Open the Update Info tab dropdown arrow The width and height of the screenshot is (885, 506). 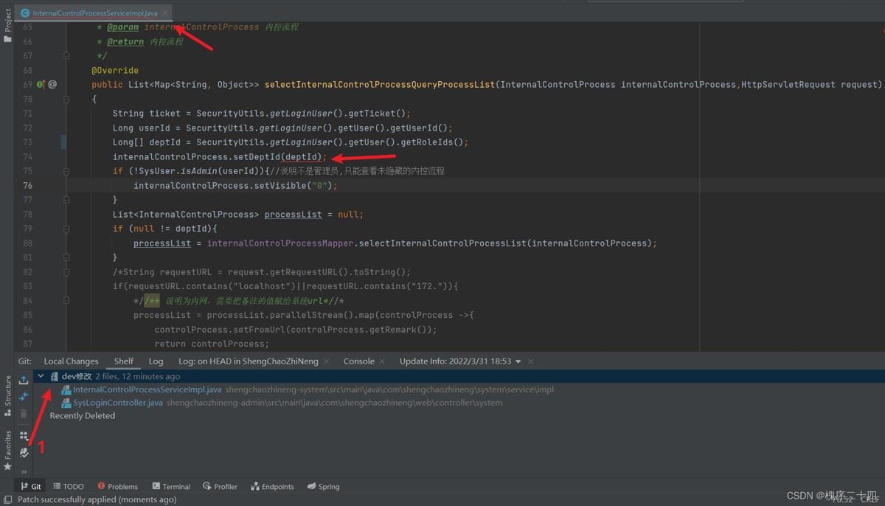point(518,361)
